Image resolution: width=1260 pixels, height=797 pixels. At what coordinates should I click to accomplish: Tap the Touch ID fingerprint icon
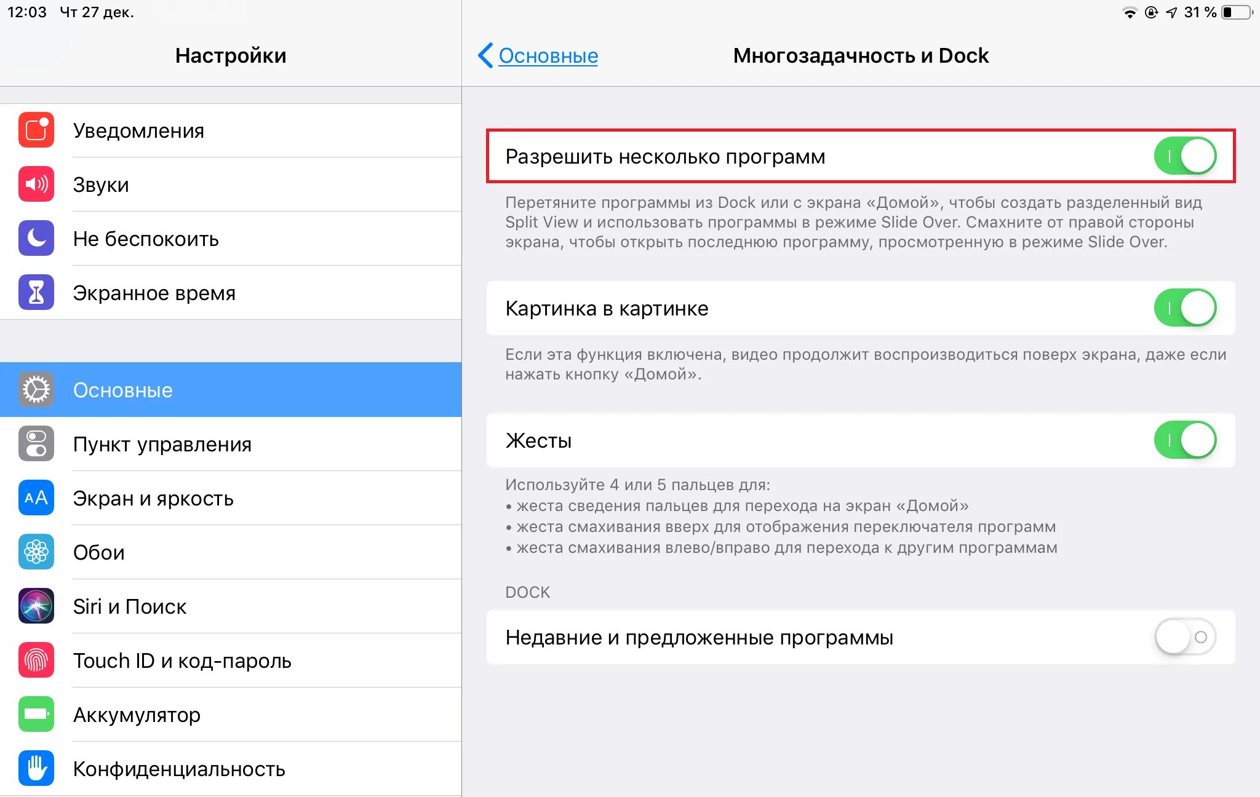[x=36, y=660]
